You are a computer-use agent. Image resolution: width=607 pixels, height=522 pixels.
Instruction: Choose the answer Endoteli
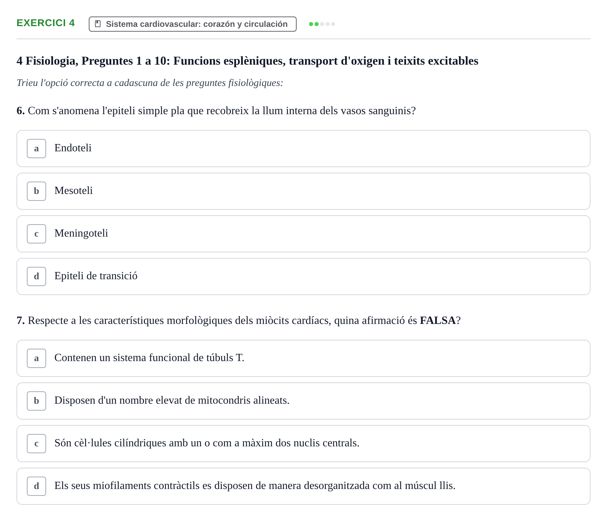303,149
